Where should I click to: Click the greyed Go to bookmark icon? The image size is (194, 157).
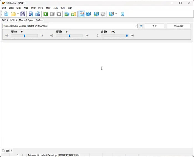pos(103,14)
